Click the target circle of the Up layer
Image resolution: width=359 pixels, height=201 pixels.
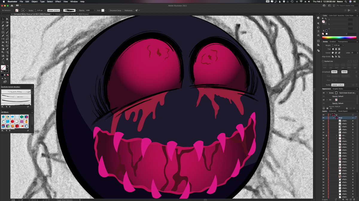pos(353,115)
